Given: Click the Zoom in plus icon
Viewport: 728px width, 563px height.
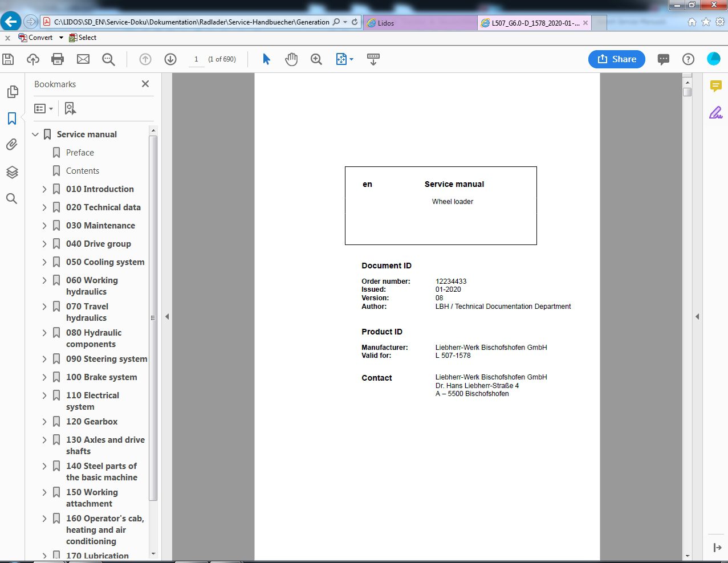Looking at the screenshot, I should (316, 59).
